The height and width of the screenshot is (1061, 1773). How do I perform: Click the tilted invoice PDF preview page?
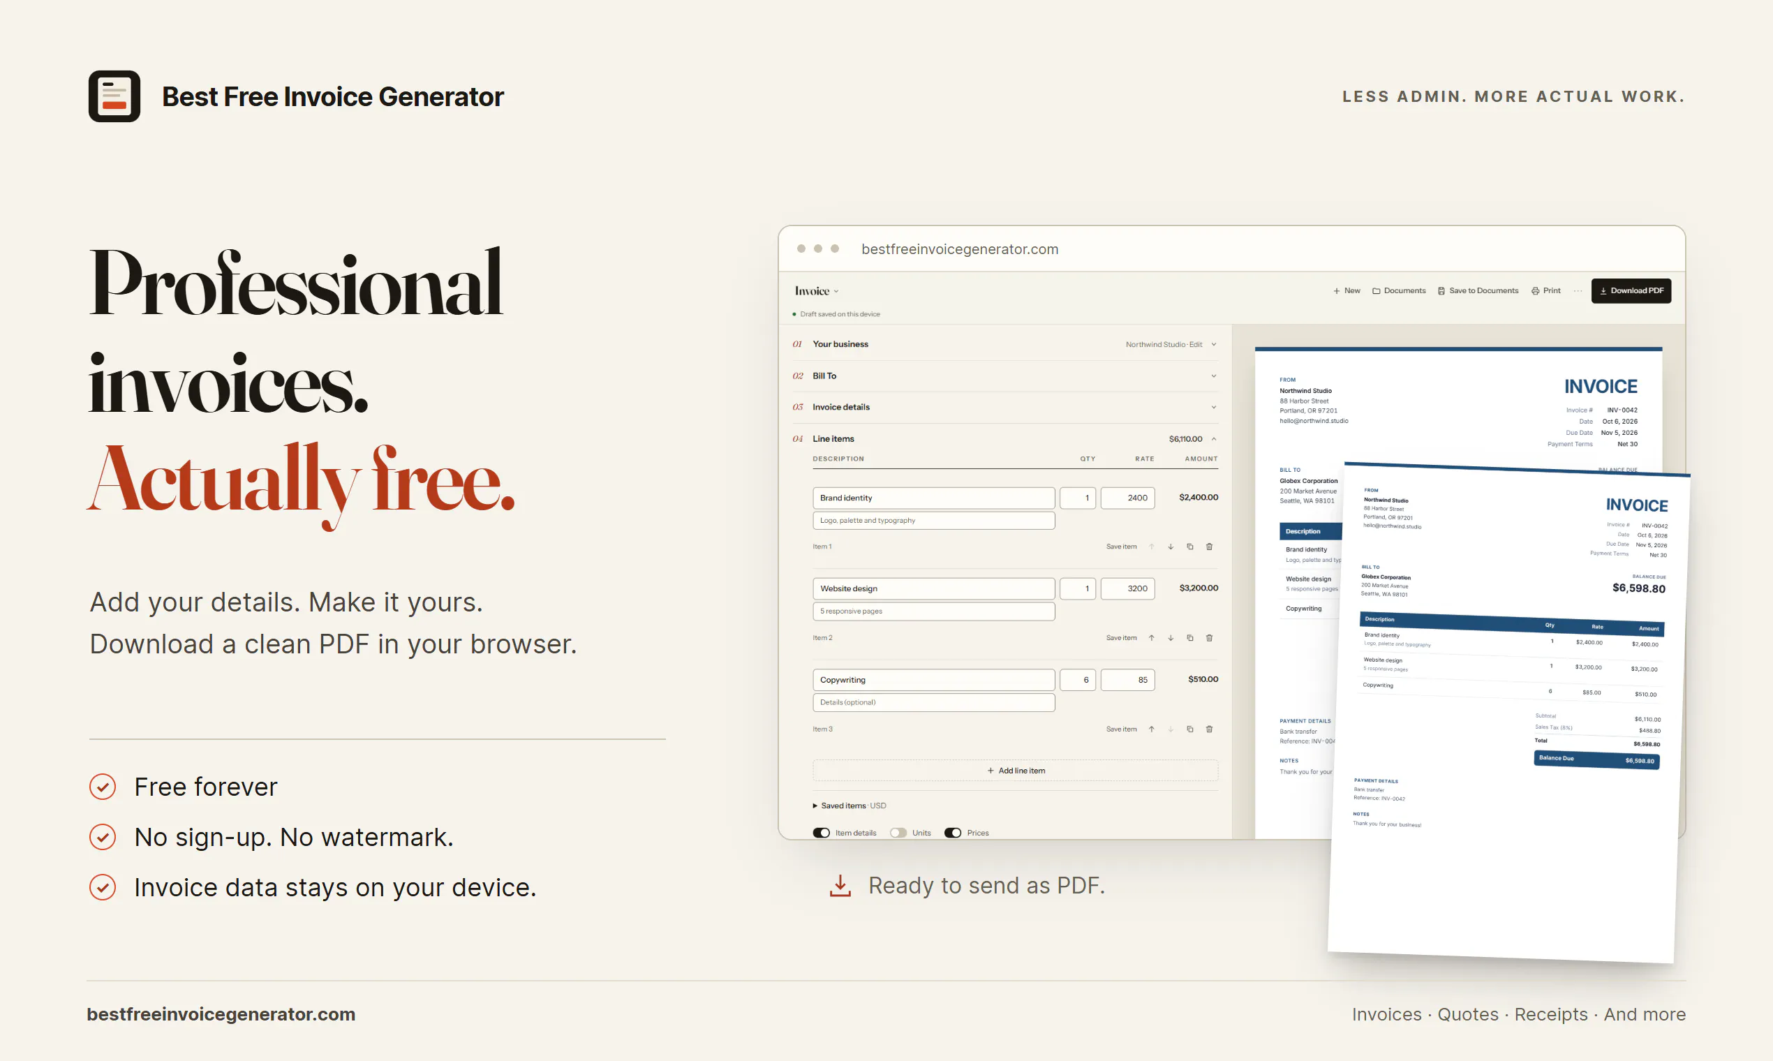[x=1508, y=713]
